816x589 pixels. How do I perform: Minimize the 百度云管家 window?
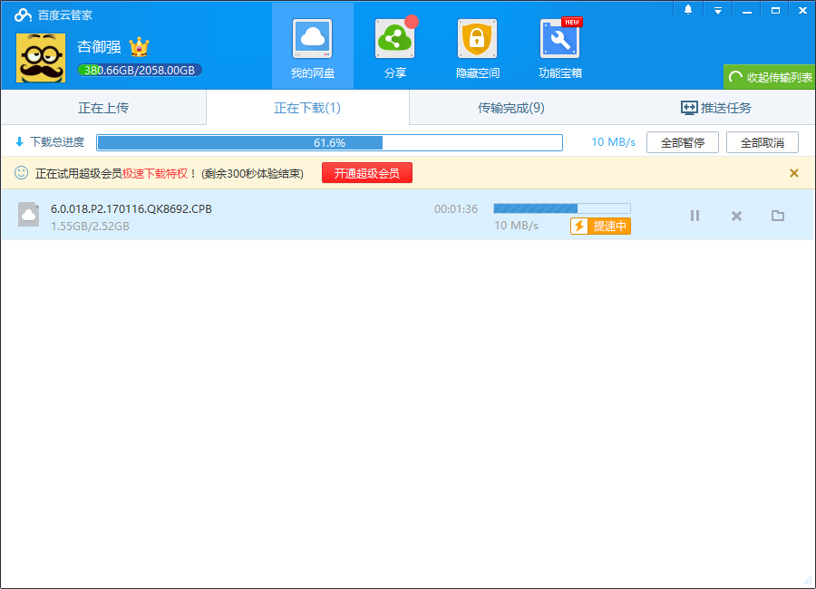(x=747, y=11)
